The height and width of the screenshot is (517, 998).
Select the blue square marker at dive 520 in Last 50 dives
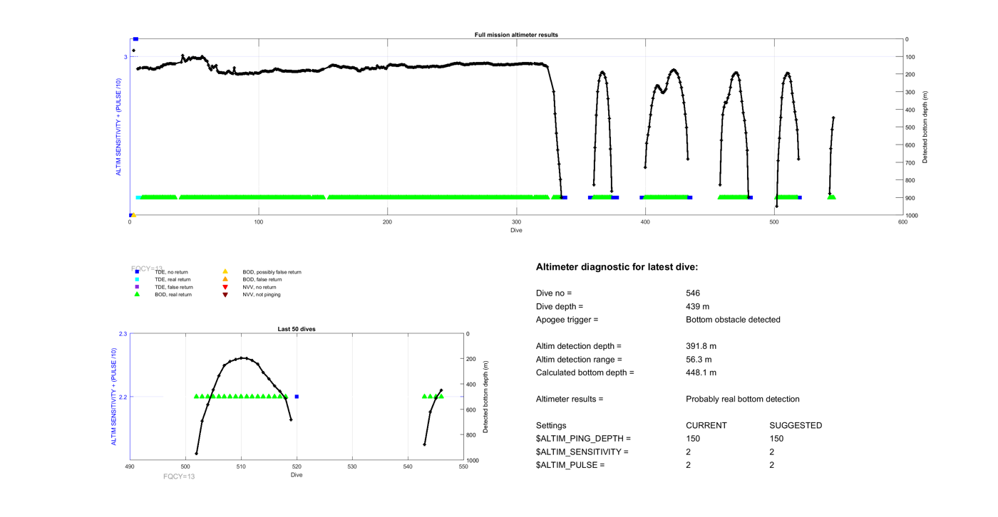click(297, 397)
